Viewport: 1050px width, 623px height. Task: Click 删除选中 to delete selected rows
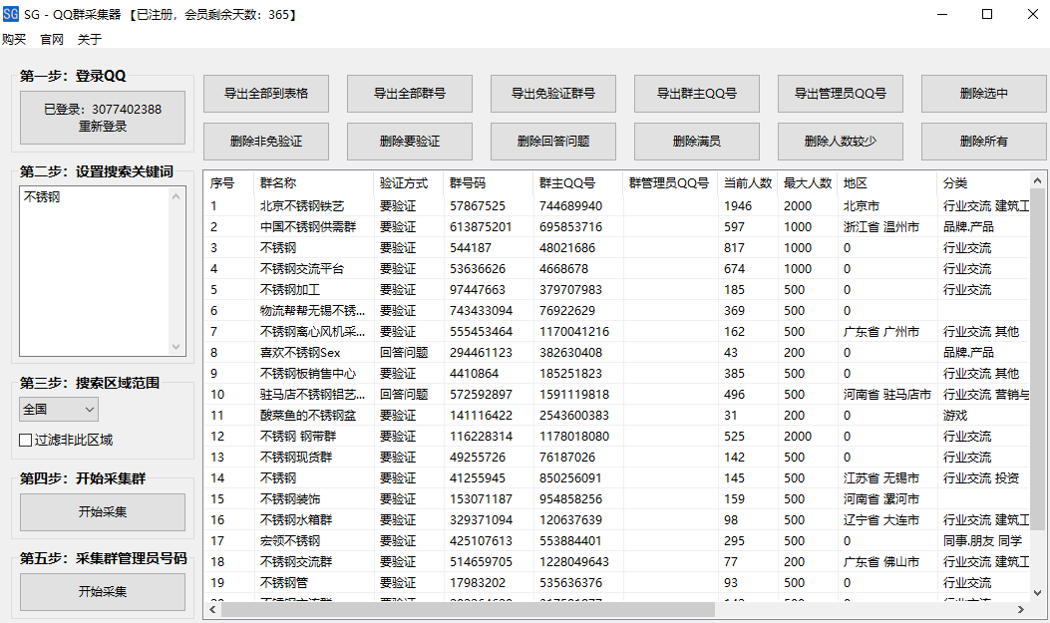click(x=983, y=93)
